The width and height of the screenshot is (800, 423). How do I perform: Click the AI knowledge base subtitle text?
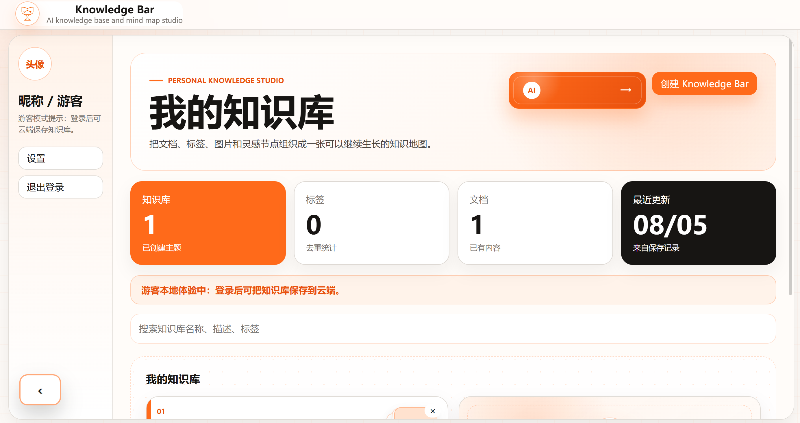tap(115, 20)
